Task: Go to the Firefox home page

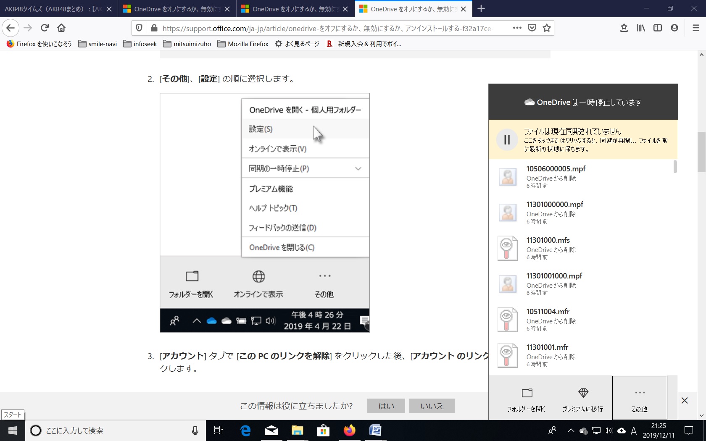Action: click(61, 28)
